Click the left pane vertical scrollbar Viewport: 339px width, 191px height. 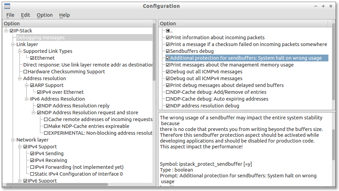click(154, 52)
